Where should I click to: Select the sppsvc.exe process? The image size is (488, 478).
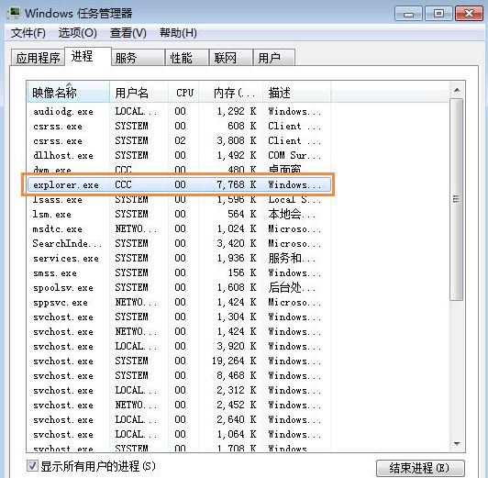tap(179, 302)
